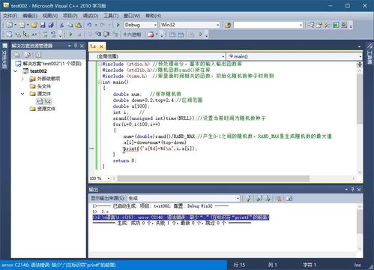Image resolution: width=374 pixels, height=270 pixels.
Task: Click the Properties icon in Solution Explorer
Action: coord(17,55)
